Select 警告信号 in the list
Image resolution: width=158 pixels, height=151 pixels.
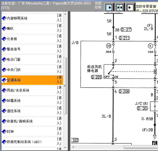coord(14,49)
